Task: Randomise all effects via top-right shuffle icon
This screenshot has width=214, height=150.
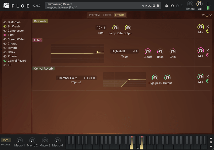Action: [203, 15]
